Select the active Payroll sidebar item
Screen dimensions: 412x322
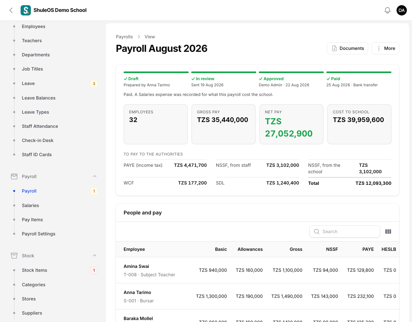coord(29,191)
